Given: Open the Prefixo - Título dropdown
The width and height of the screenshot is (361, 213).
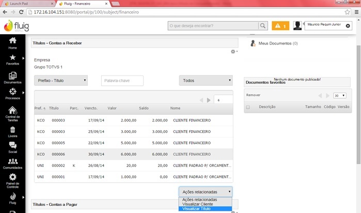Looking at the screenshot, I should (61, 81).
